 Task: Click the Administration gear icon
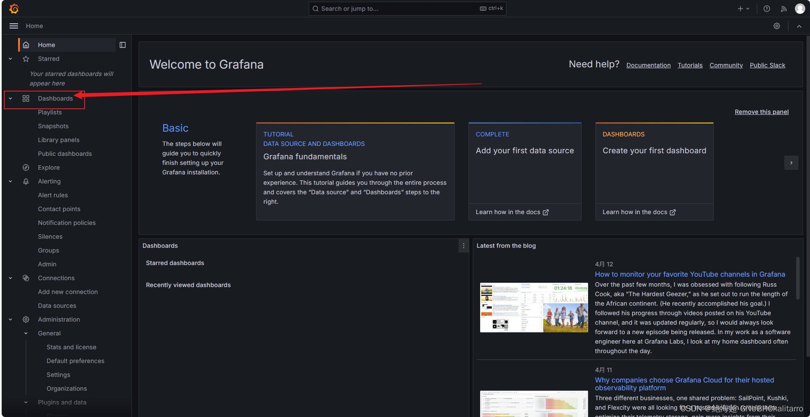(x=26, y=319)
